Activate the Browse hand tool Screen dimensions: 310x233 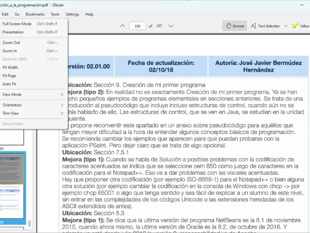(235, 26)
